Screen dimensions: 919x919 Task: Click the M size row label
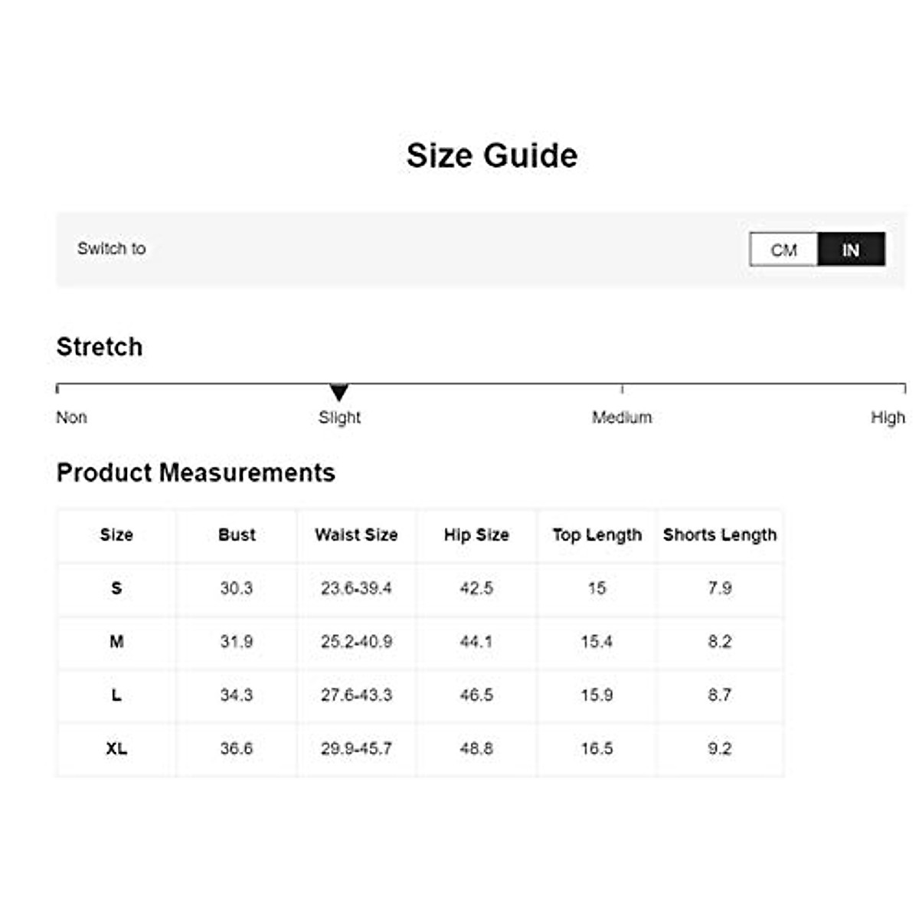[116, 642]
